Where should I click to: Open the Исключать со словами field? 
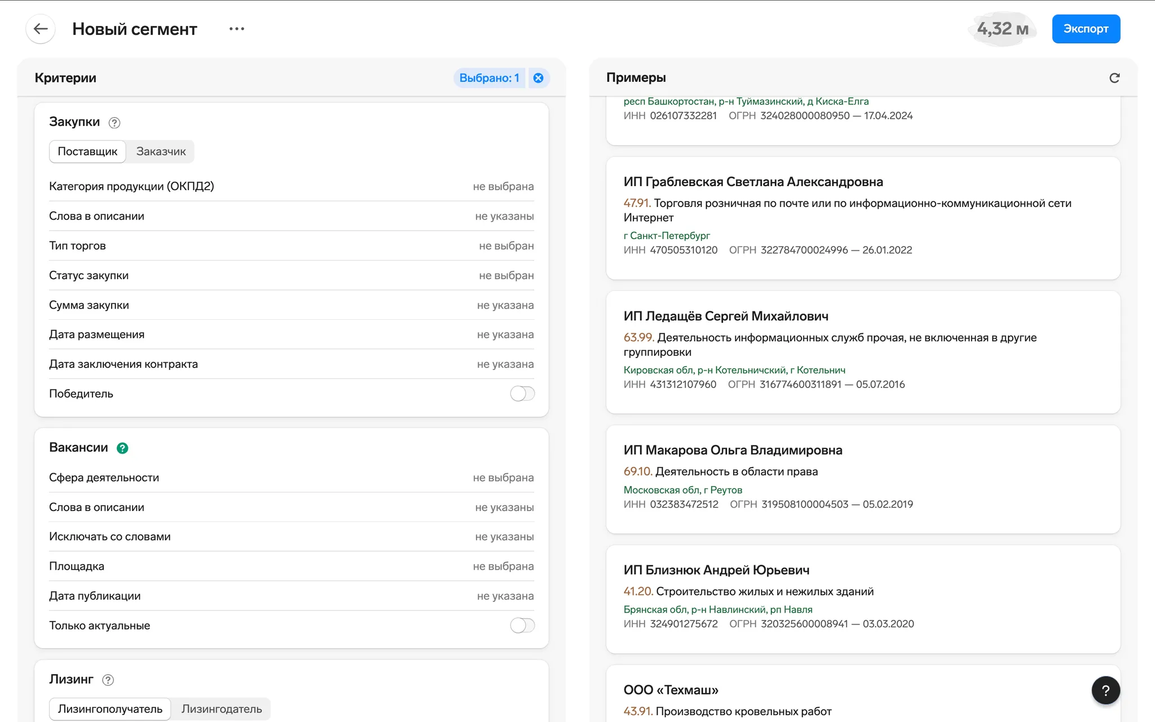[x=292, y=536]
